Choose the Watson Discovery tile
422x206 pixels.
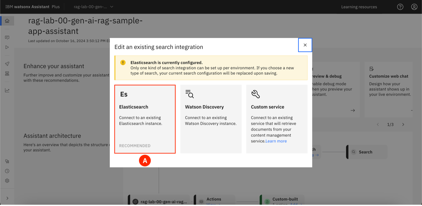pos(211,119)
